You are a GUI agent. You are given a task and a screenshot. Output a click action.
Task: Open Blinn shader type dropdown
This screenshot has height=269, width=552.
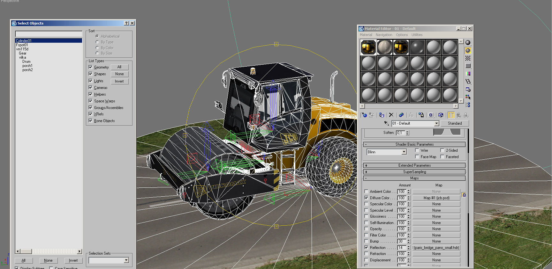tap(404, 152)
